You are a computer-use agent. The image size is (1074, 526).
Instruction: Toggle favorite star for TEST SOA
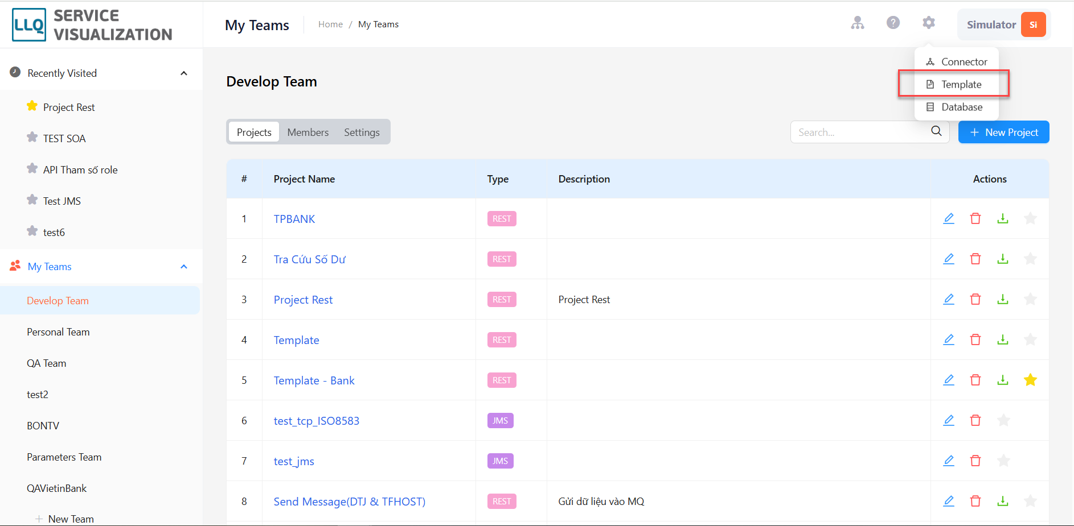click(x=32, y=138)
